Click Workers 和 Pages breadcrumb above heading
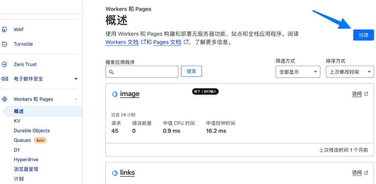This screenshot has width=376, height=184. 128,9
